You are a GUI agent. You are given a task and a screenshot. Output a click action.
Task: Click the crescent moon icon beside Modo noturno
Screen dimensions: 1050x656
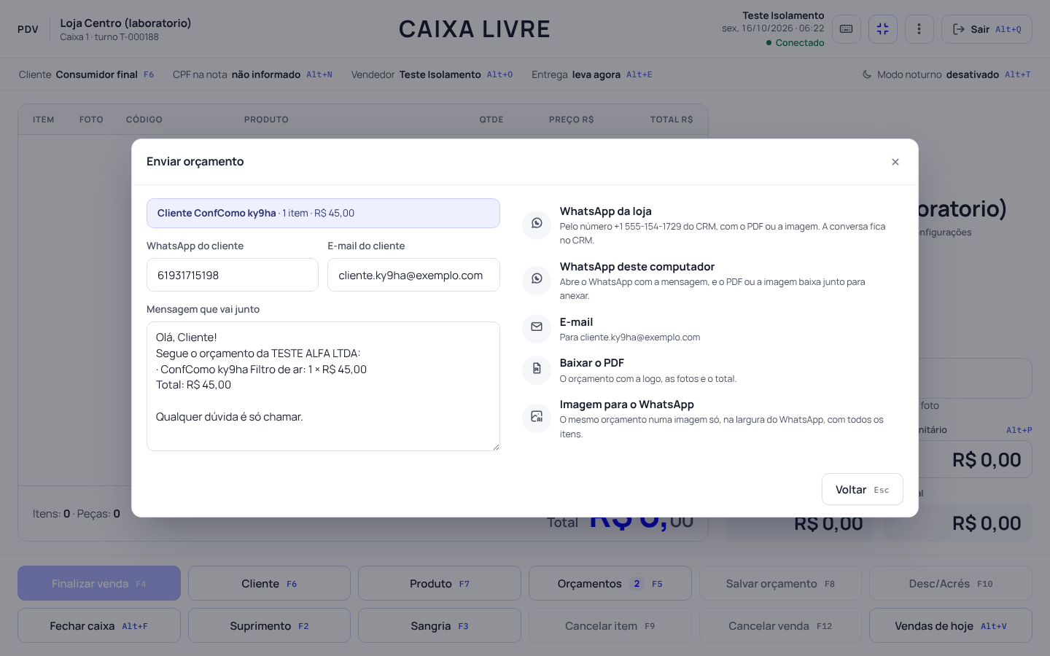pyautogui.click(x=867, y=74)
